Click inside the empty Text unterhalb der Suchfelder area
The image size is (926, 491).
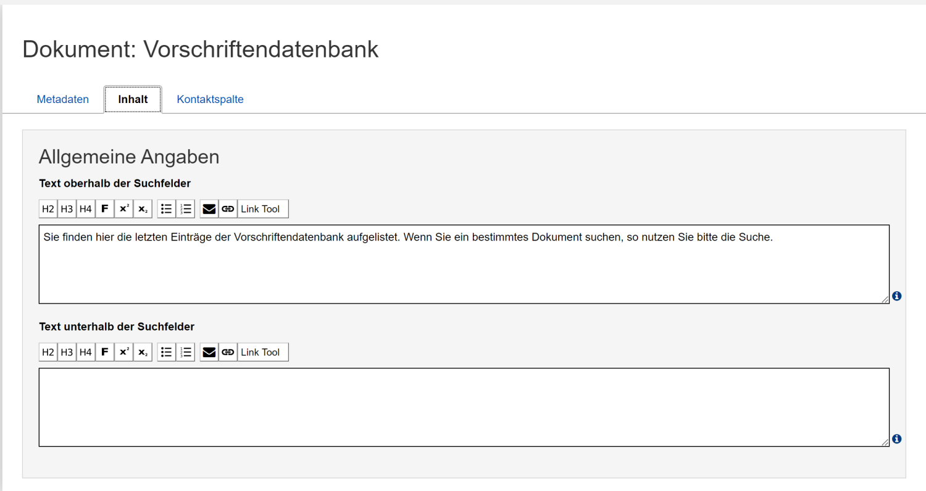tap(463, 407)
